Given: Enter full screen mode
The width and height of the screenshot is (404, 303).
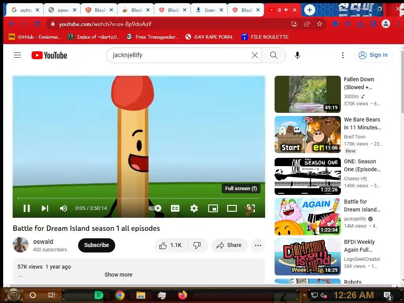Looking at the screenshot, I should [x=251, y=208].
